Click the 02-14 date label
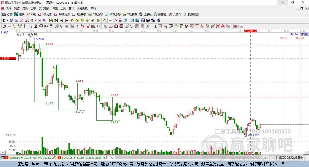This screenshot has height=167, width=309. click(x=300, y=38)
